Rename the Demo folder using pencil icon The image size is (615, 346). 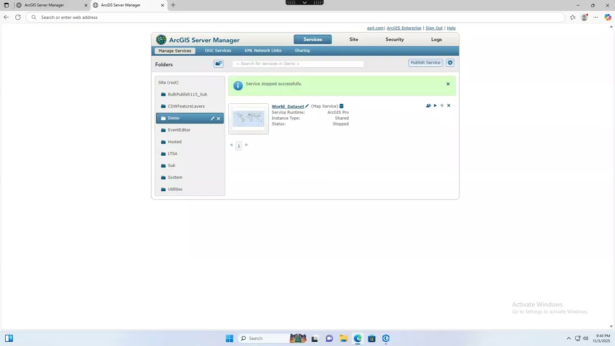pyautogui.click(x=212, y=118)
